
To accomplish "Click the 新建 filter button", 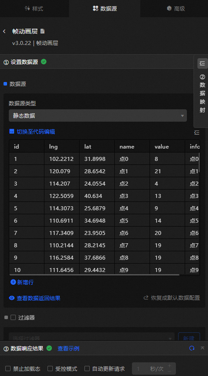I will tap(189, 337).
